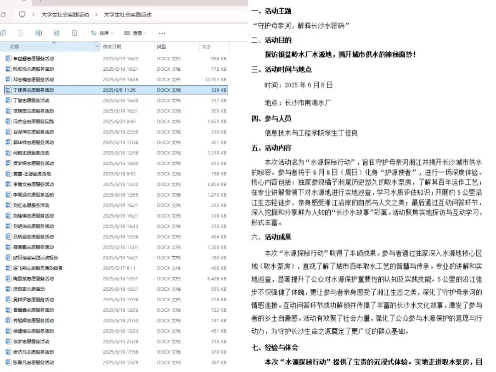496x372 pixels.
Task: Click Word icon of 张济凡志愿服务活动
Action: (9, 352)
